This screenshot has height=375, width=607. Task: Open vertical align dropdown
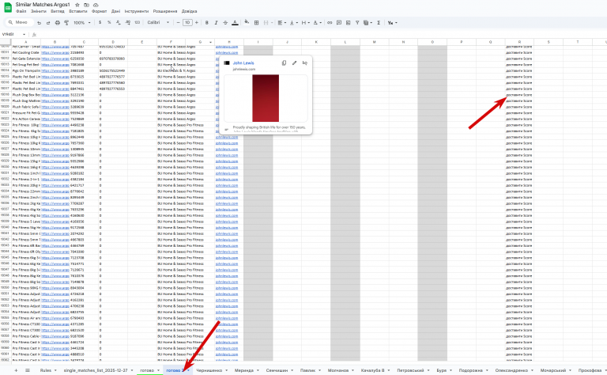tap(293, 22)
